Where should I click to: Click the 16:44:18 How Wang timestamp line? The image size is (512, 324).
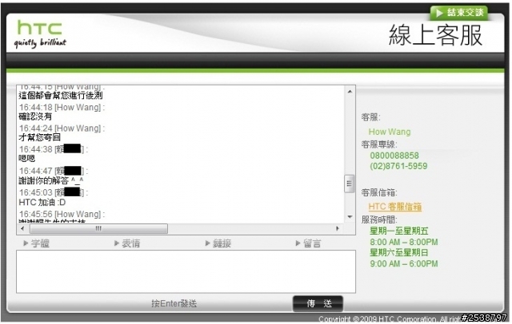pos(62,107)
